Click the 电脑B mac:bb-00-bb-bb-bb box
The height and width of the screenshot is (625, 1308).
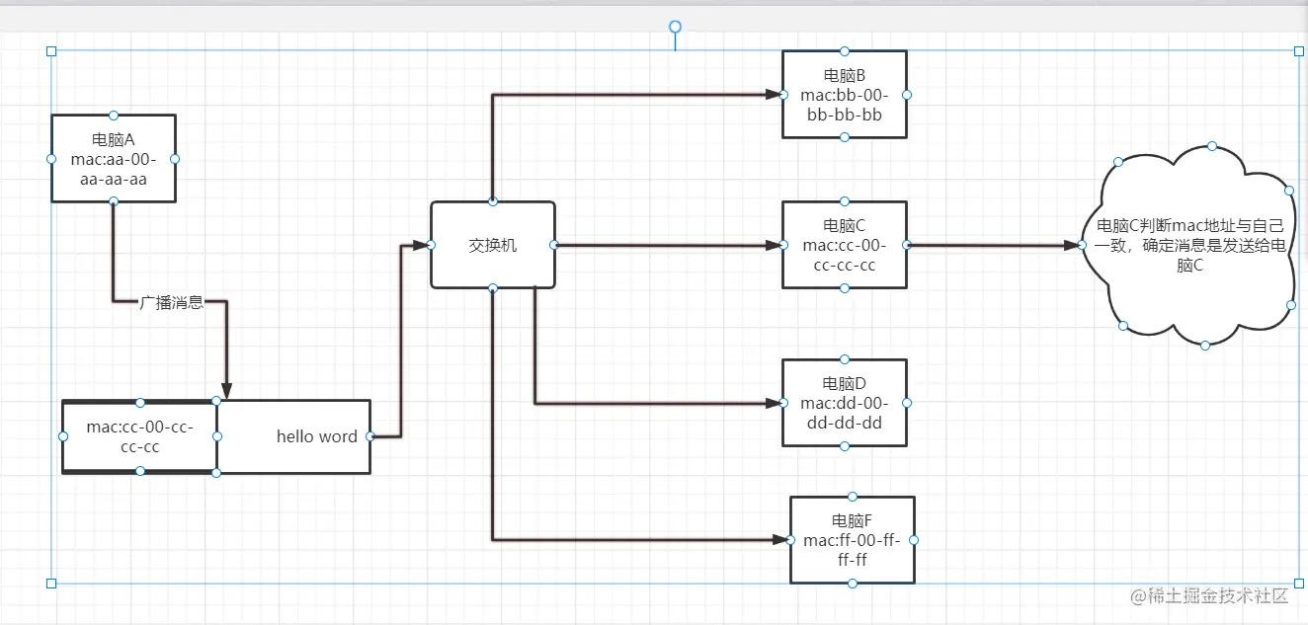click(845, 95)
